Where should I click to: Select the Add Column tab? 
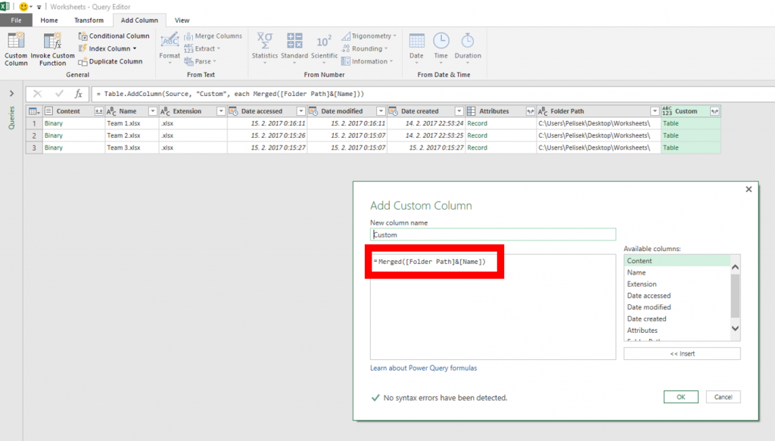pyautogui.click(x=139, y=20)
